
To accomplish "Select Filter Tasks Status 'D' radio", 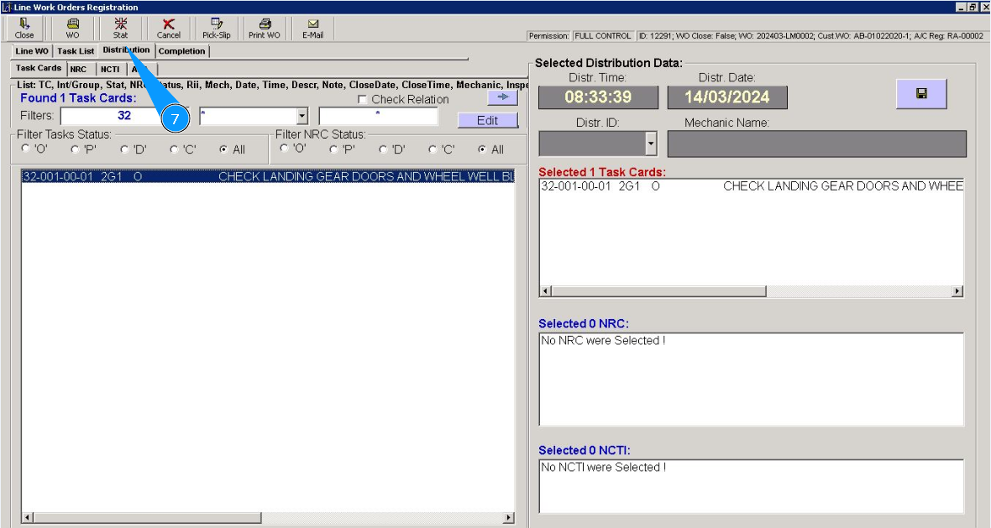I will click(124, 149).
